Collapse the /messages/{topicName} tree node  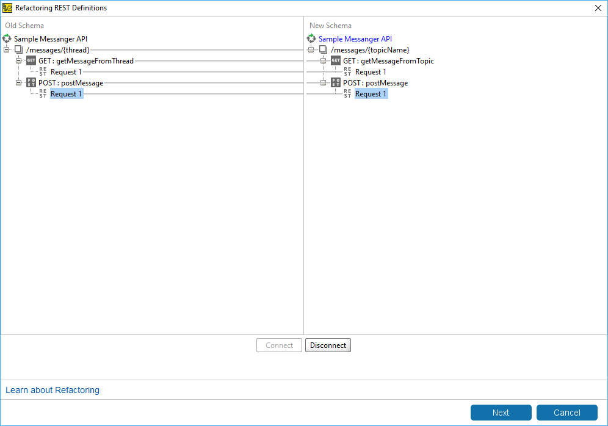pos(311,50)
